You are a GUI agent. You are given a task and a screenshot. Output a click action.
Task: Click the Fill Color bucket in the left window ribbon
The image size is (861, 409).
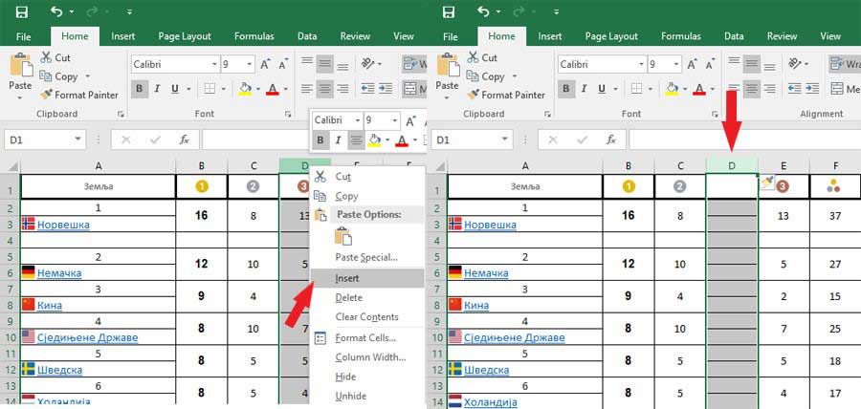click(246, 88)
